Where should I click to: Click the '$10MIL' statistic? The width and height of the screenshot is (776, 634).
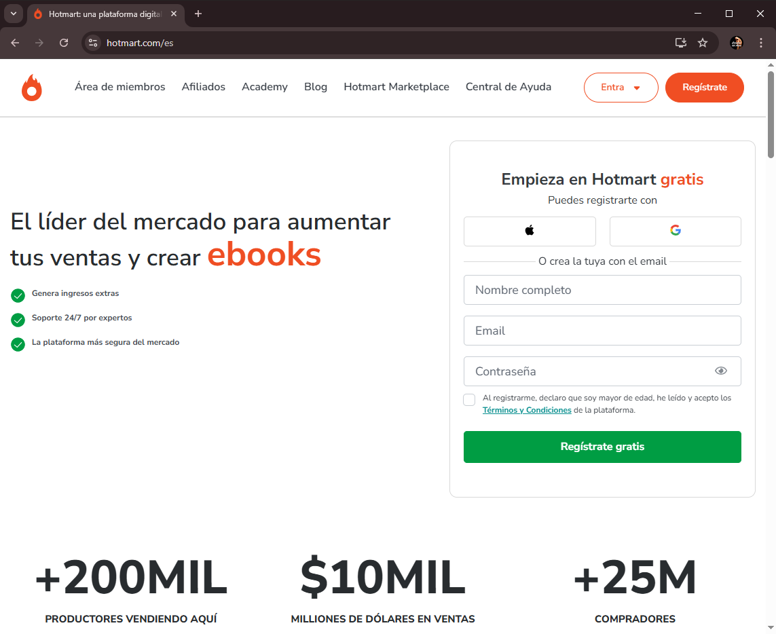tap(383, 577)
